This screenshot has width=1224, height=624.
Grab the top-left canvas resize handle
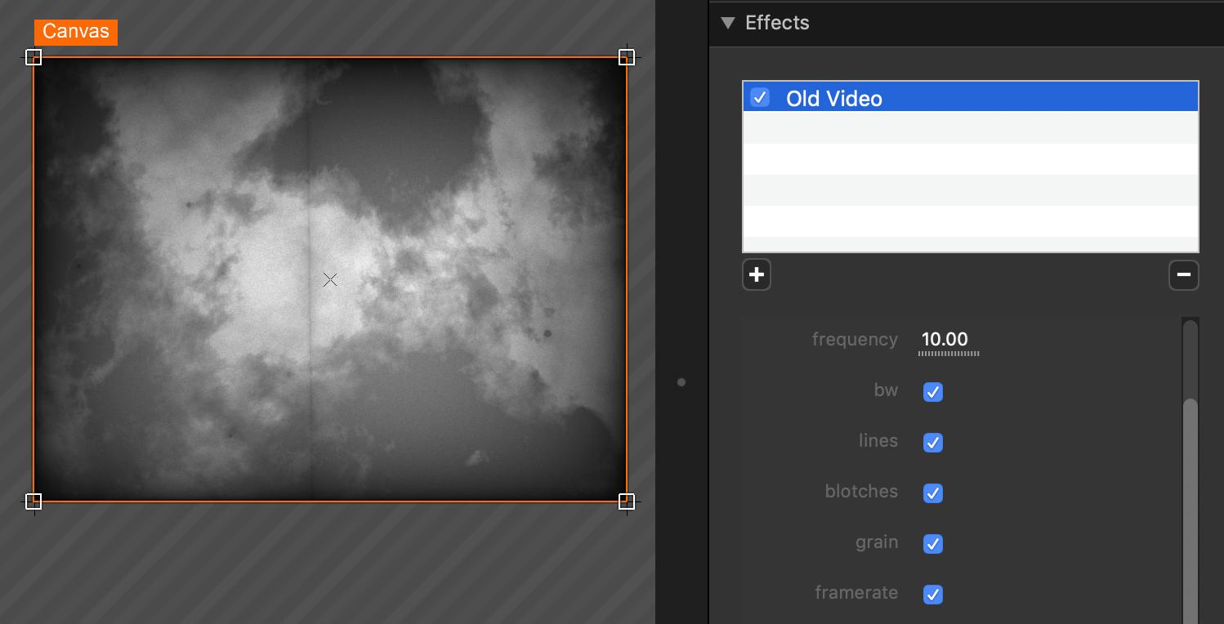(x=34, y=57)
